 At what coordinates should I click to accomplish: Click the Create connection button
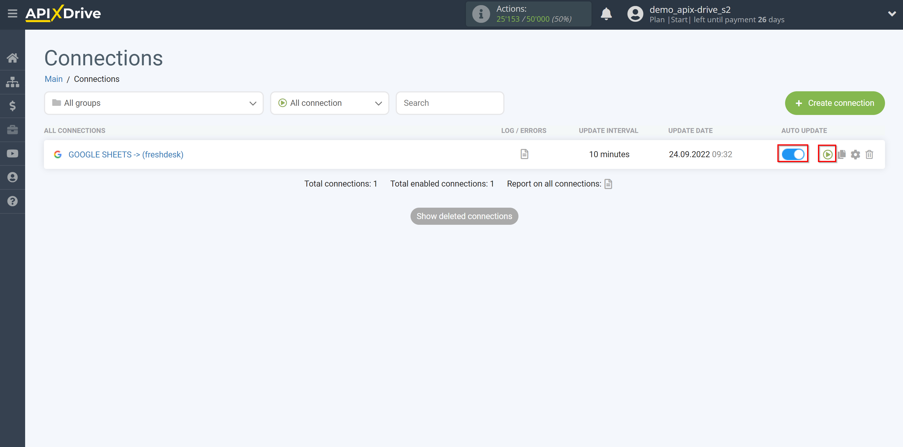(x=835, y=104)
